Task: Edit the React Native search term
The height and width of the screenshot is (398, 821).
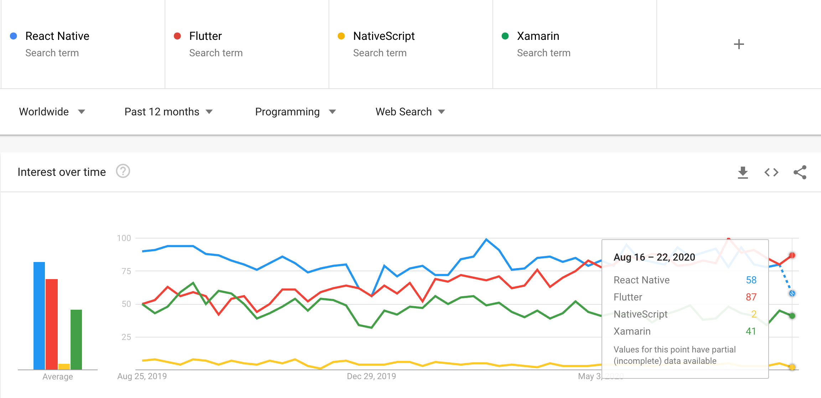Action: [x=83, y=44]
